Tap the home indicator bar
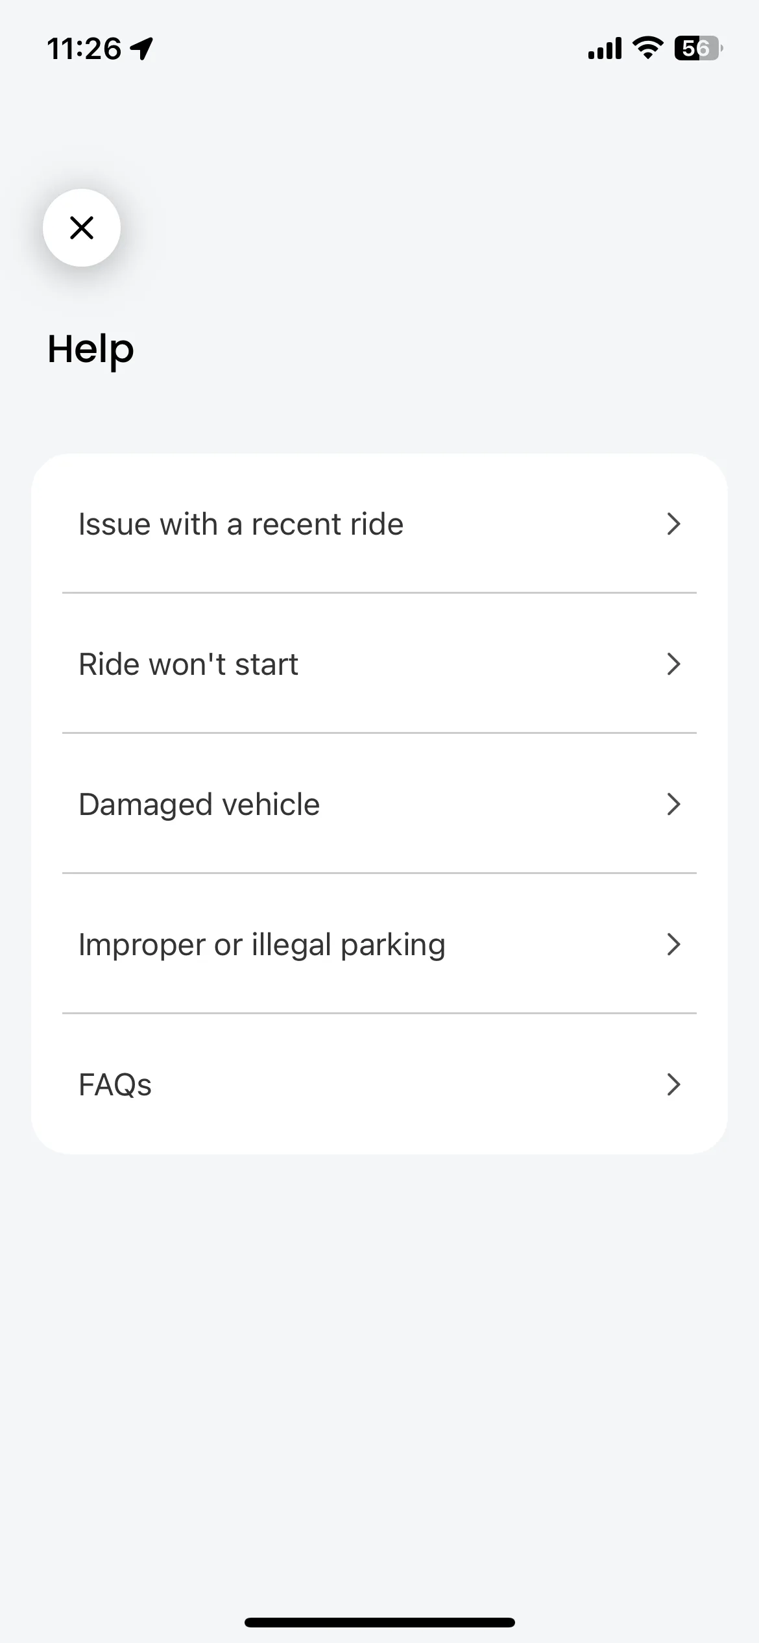 click(x=379, y=1622)
